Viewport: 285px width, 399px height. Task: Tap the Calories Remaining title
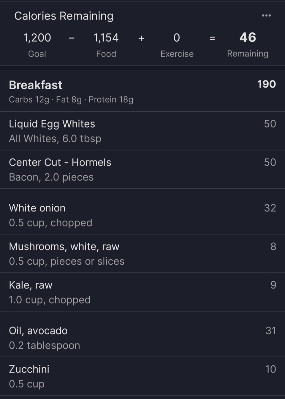[64, 16]
